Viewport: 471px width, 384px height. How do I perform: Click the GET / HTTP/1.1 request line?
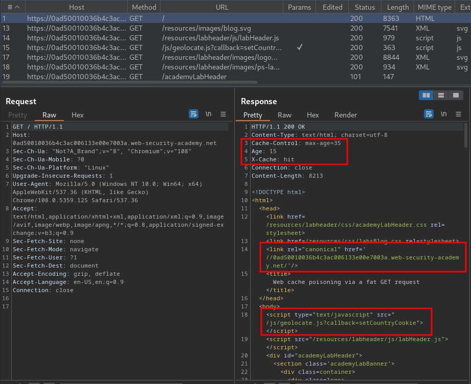click(x=37, y=127)
